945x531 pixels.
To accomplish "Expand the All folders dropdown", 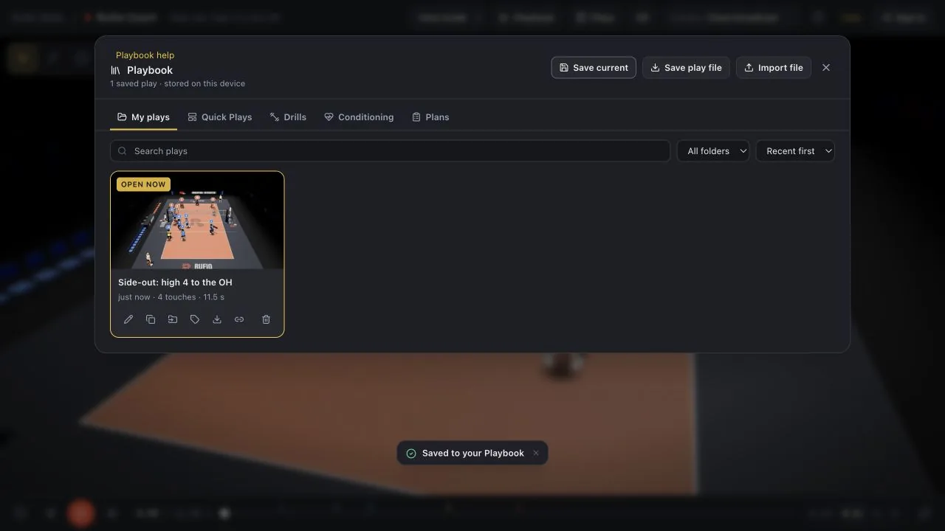I will click(x=713, y=151).
